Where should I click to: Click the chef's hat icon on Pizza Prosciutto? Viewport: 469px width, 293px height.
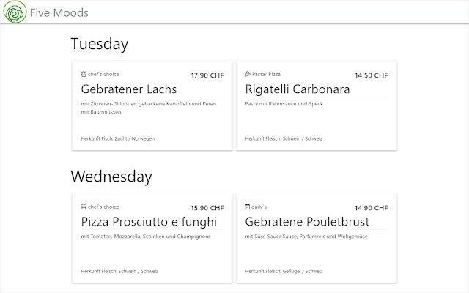[84, 207]
